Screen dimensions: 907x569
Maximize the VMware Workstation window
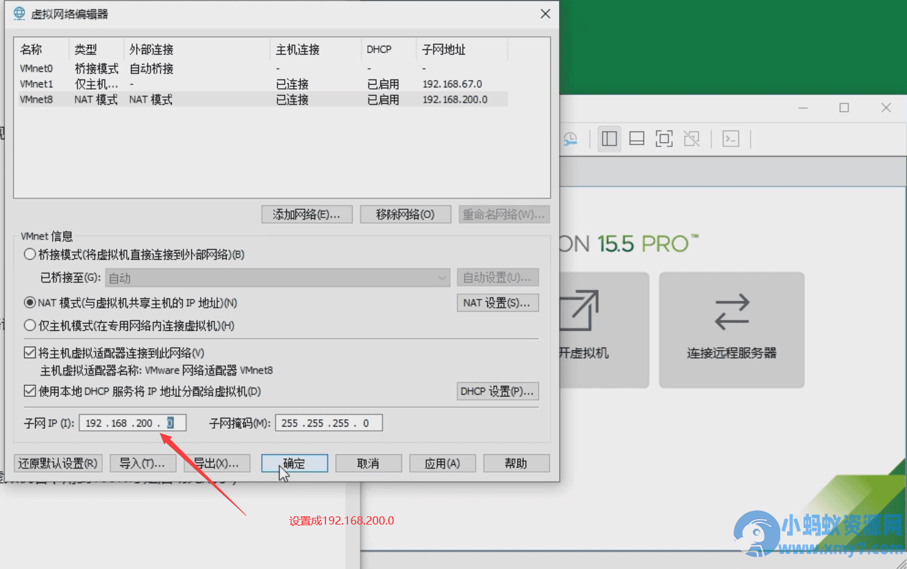(x=844, y=108)
